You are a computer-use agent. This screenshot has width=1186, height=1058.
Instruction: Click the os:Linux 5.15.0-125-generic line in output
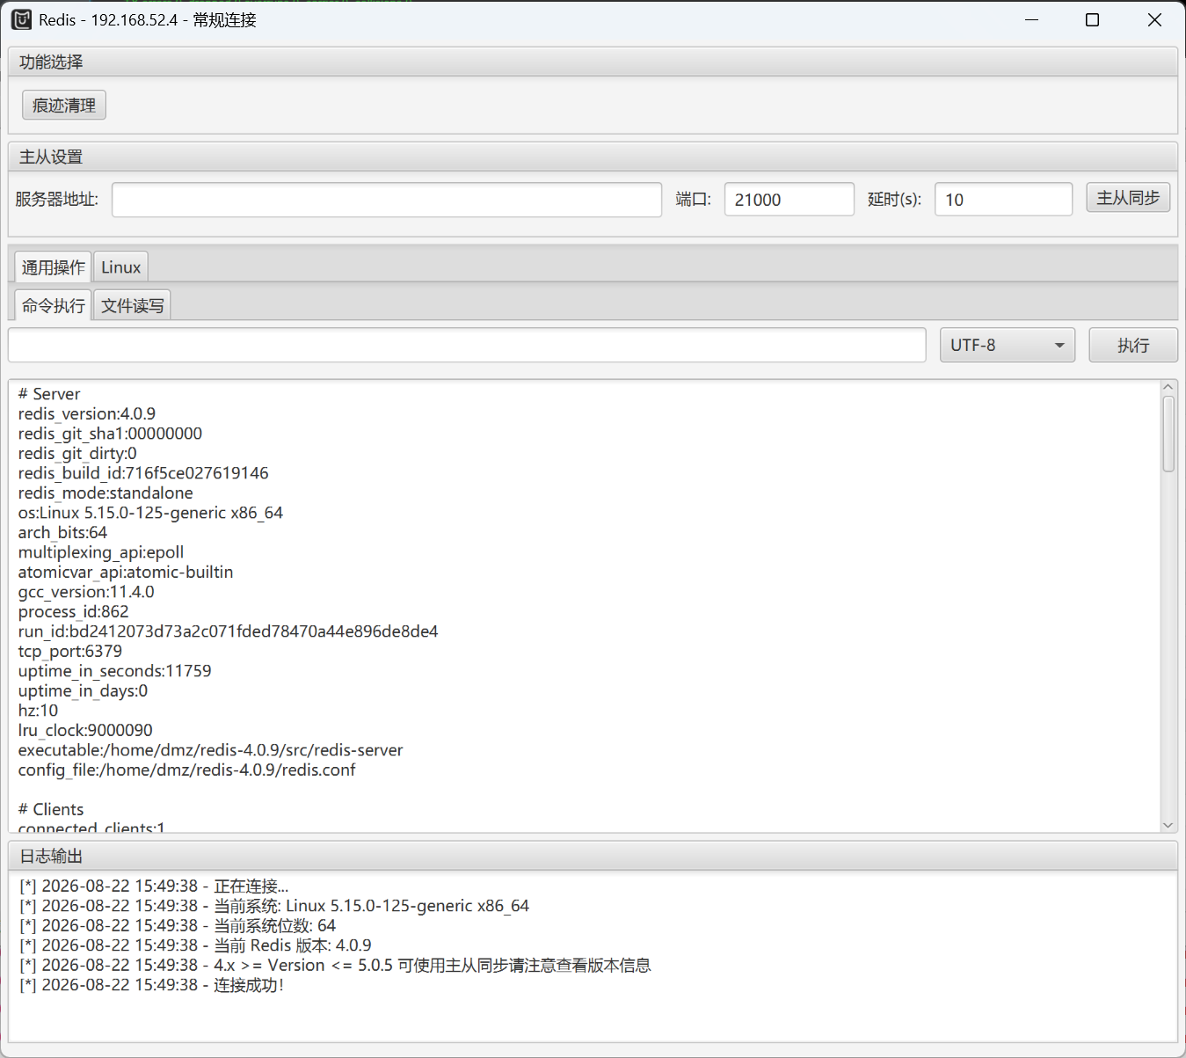tap(150, 513)
